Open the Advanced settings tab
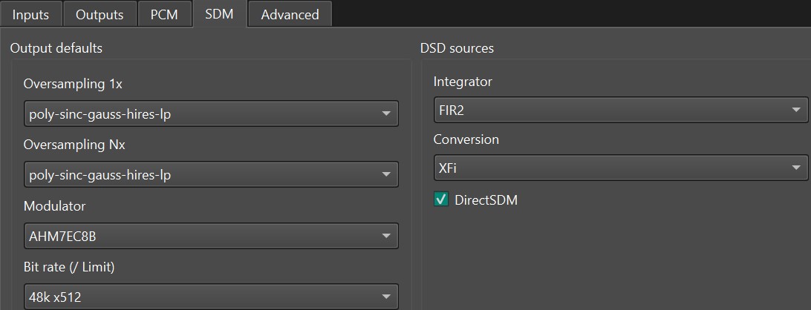The image size is (811, 310). point(290,14)
